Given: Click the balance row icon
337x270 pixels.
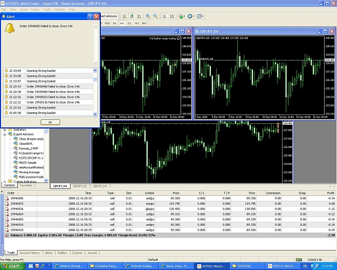Looking at the screenshot, I should click(6, 235).
